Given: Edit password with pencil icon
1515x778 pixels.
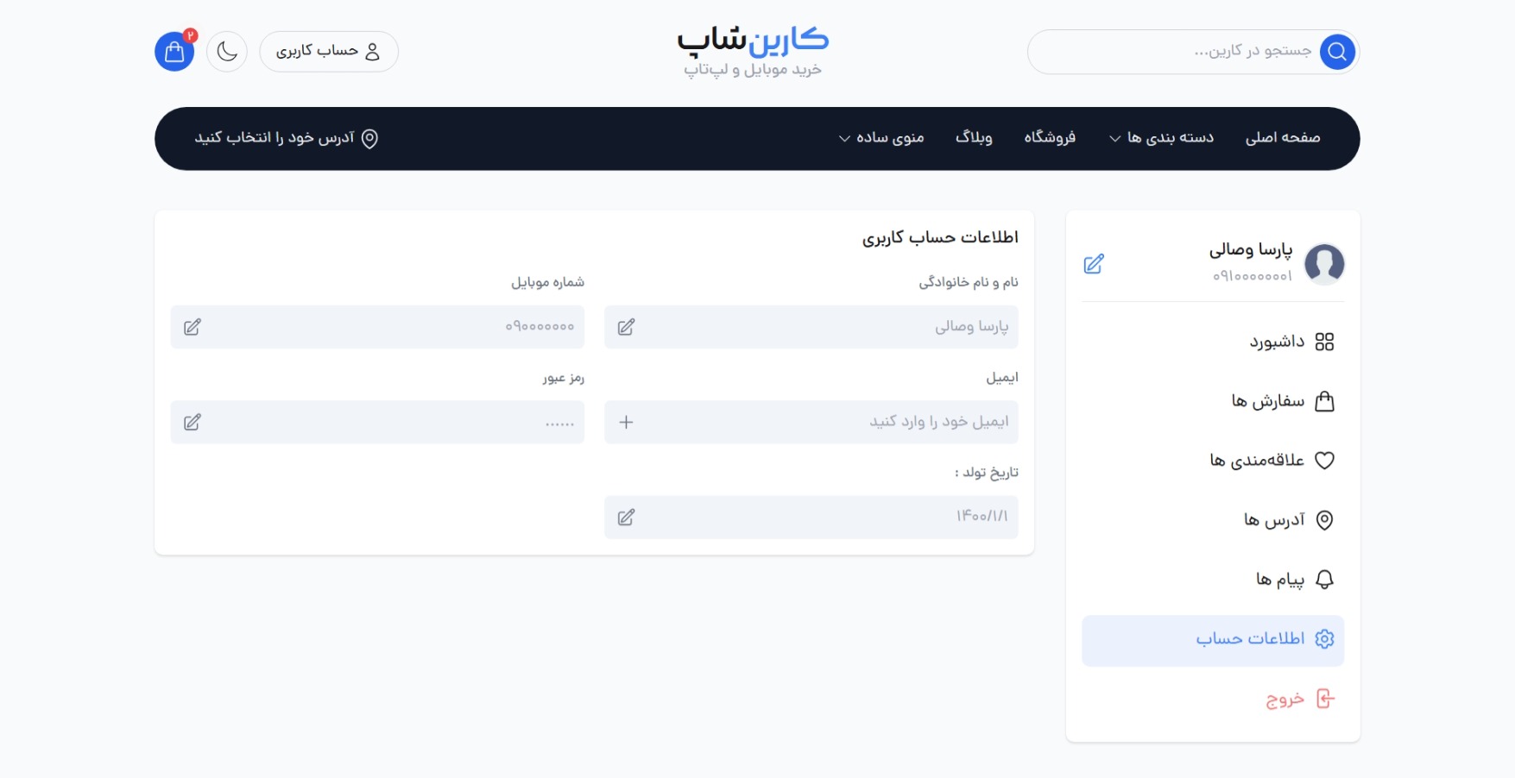Looking at the screenshot, I should [x=193, y=422].
